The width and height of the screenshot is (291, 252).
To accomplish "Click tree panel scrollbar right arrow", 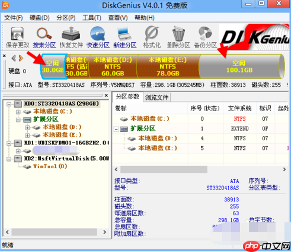I will 105,232.
